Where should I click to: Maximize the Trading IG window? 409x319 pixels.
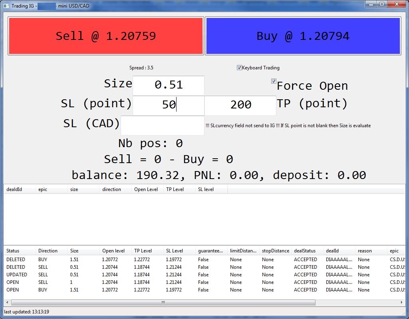pos(381,4)
